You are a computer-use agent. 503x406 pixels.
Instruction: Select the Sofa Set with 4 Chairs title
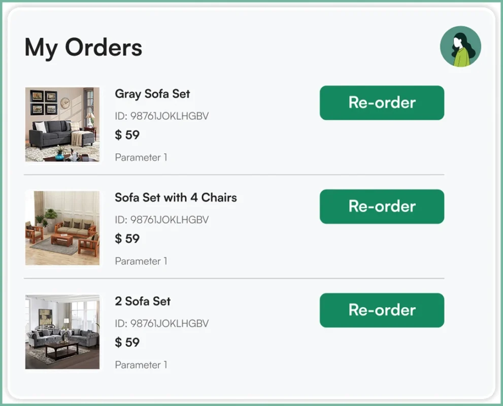(x=175, y=198)
